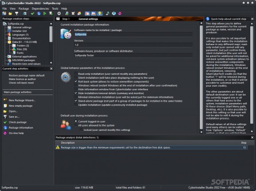Select External applications tree item
Image resolution: width=256 pixels, height=191 pixels.
coord(24,57)
